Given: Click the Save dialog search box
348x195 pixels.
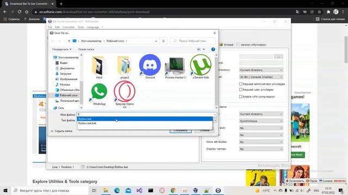Looking at the screenshot, I should pyautogui.click(x=192, y=41).
